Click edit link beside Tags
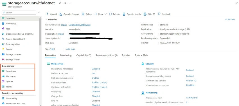 click(x=52, y=49)
